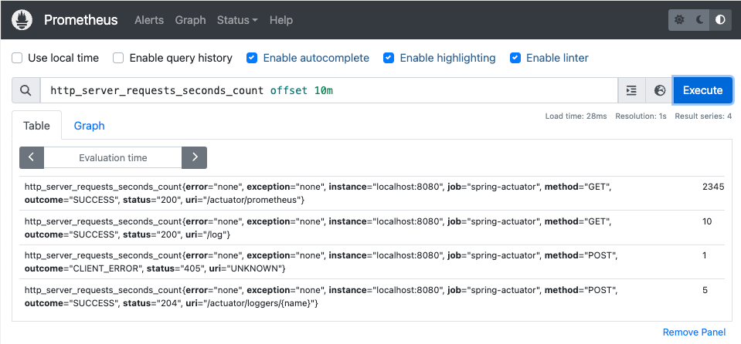Switch to light theme sun icon
This screenshot has height=344, width=741.
pyautogui.click(x=679, y=20)
